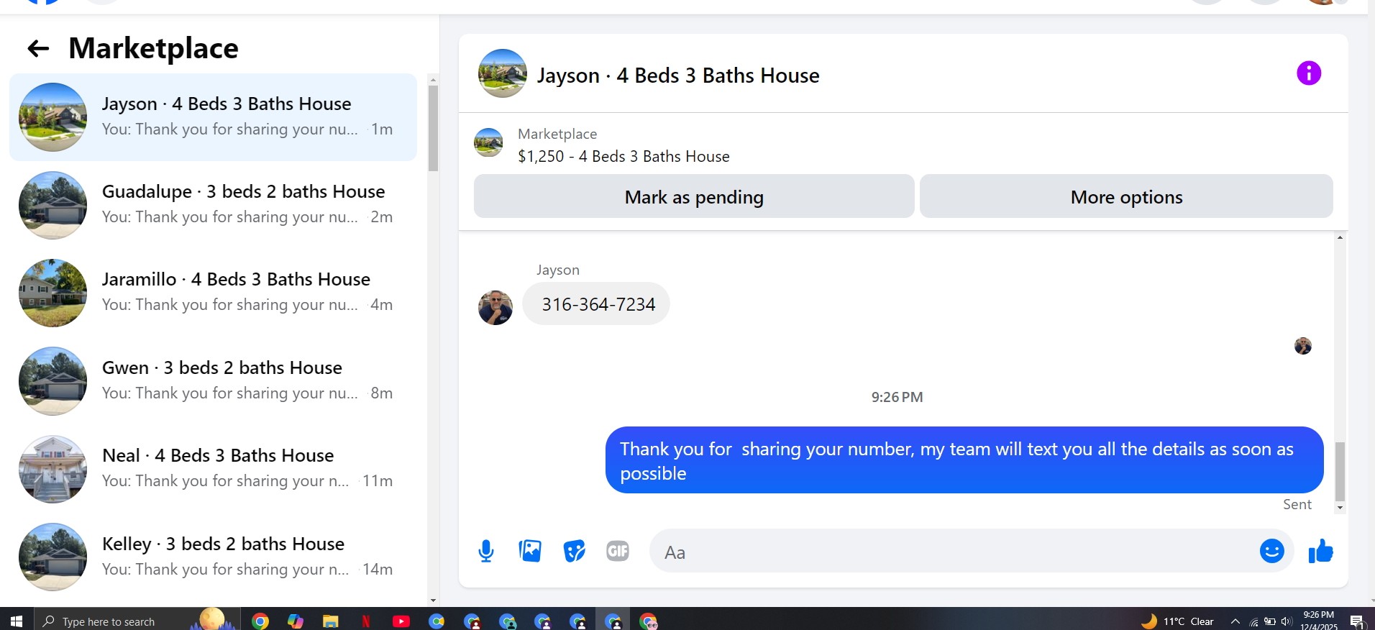
Task: Click the back arrow beside Marketplace
Action: [x=38, y=49]
